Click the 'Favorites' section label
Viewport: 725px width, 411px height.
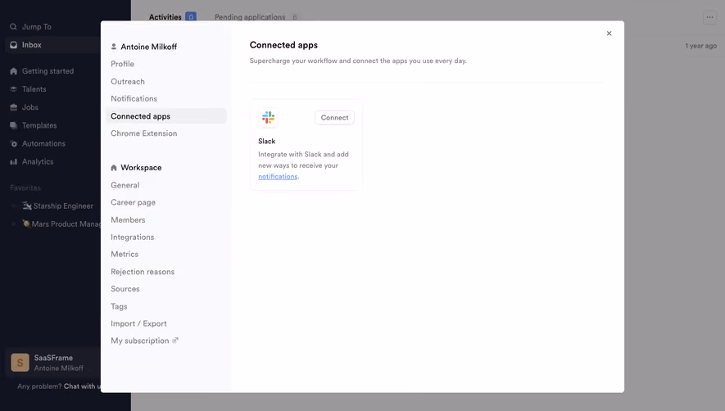25,187
